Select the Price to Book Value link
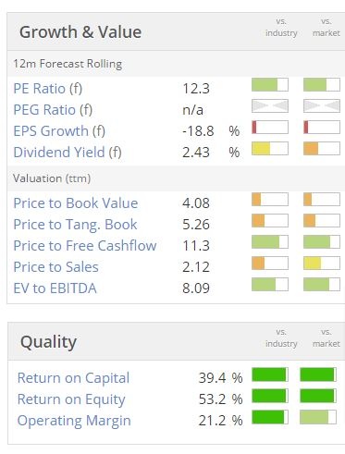 tap(76, 203)
